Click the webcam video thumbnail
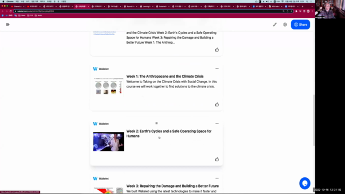Image resolution: width=345 pixels, height=194 pixels. (x=330, y=9)
